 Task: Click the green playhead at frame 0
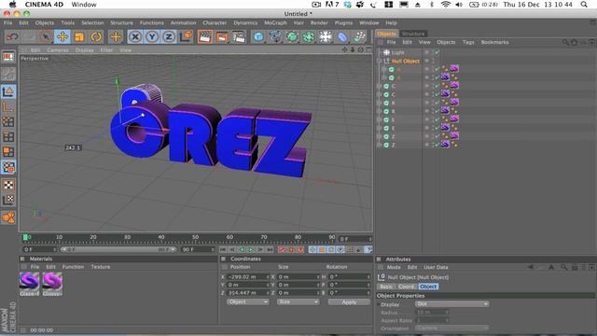[25, 237]
